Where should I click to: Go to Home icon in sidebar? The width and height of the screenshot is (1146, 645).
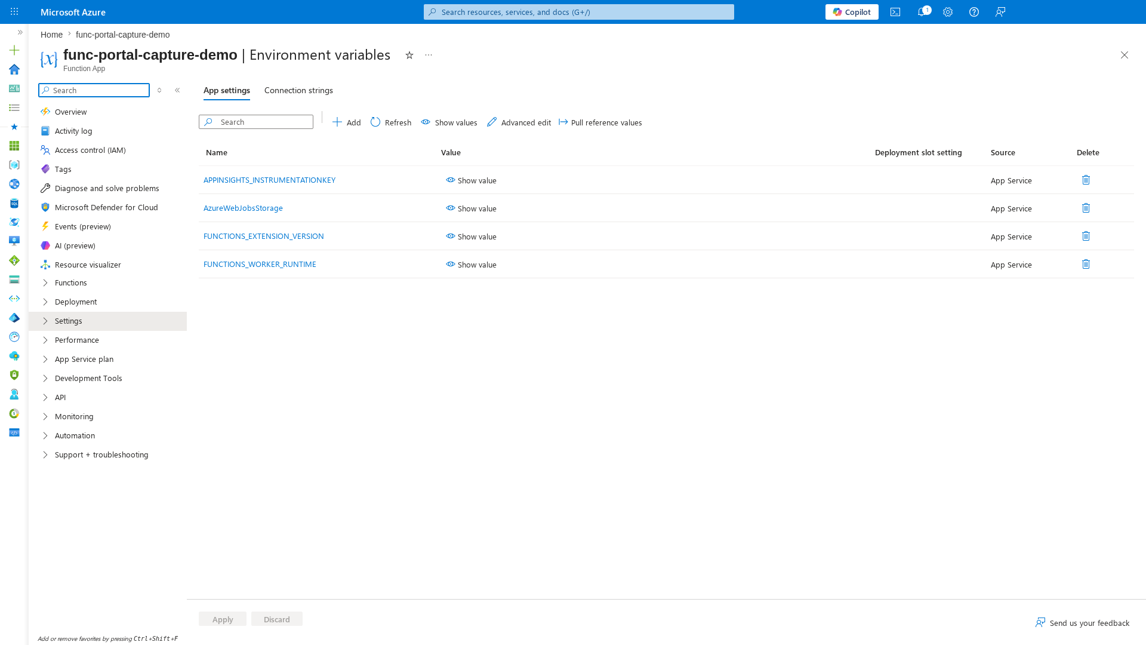(14, 69)
